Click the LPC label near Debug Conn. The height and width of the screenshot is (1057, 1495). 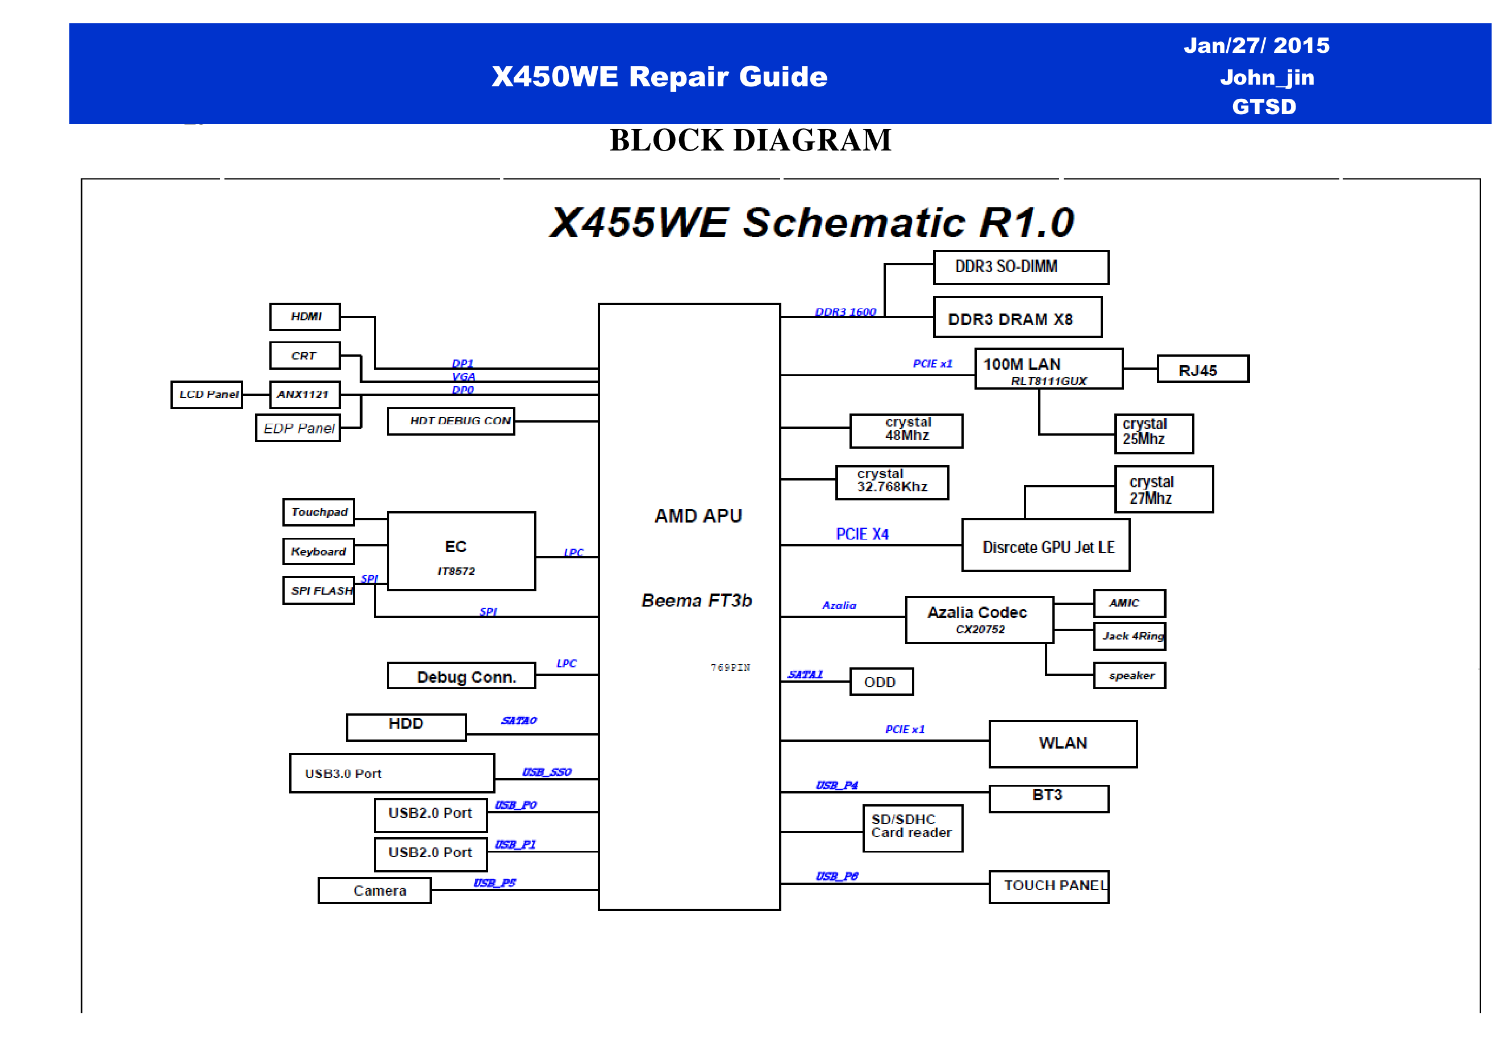click(x=567, y=663)
